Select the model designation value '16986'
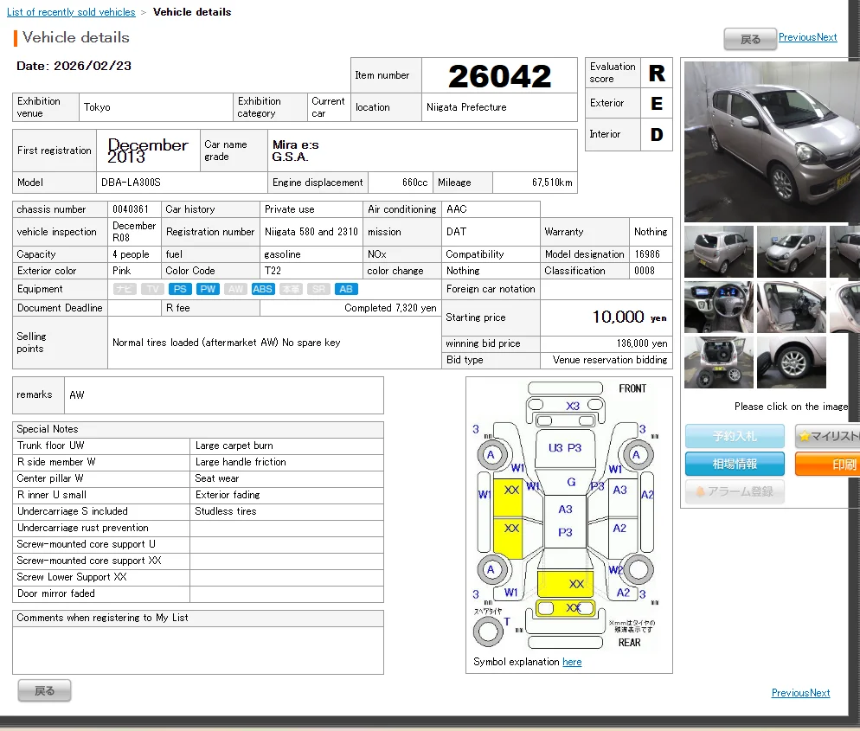The width and height of the screenshot is (860, 731). 647,254
